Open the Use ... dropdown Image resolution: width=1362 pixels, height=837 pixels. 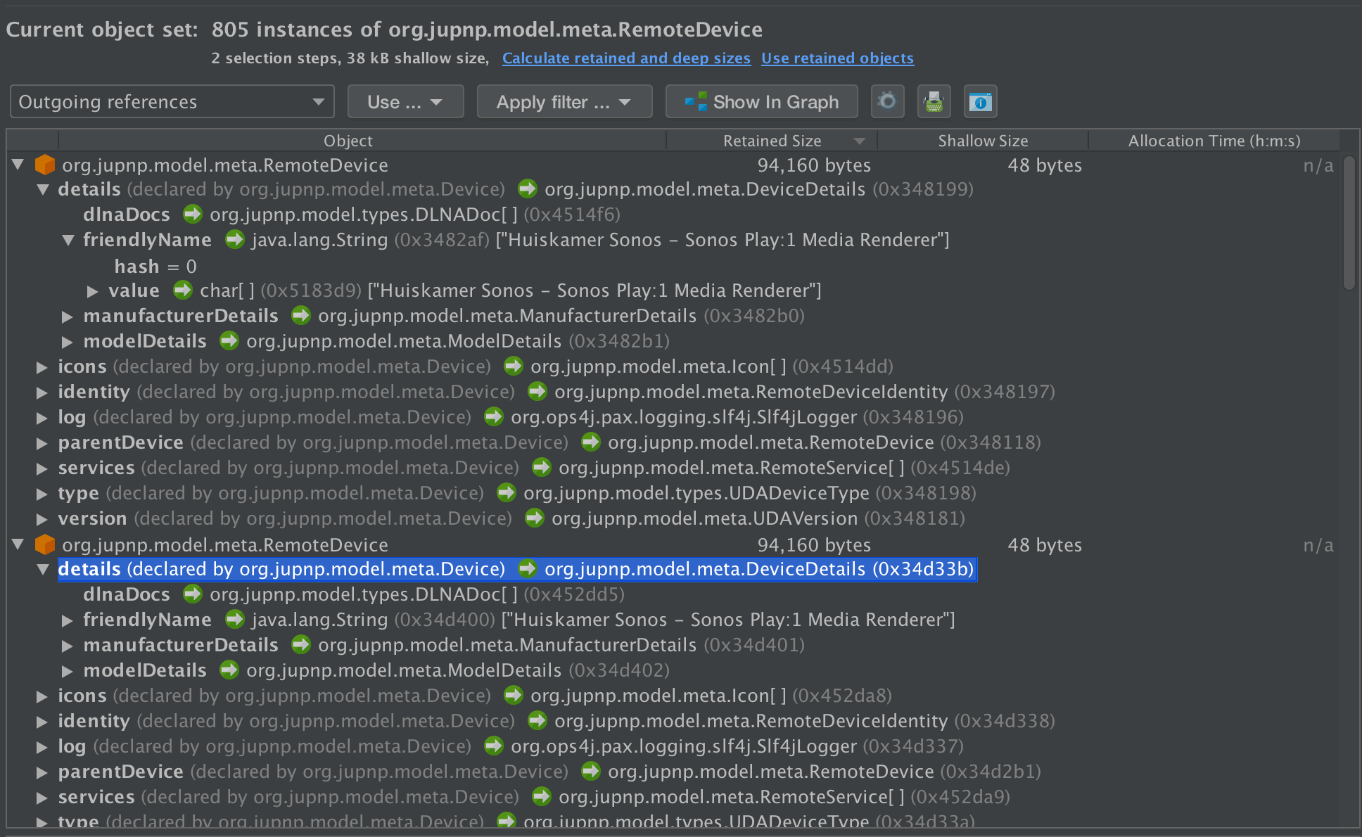tap(405, 102)
